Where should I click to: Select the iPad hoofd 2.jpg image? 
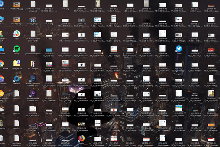click(17, 6)
